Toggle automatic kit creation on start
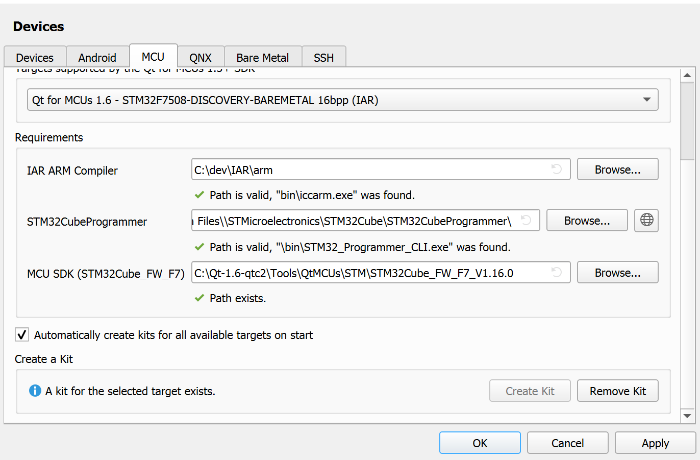 coord(22,335)
